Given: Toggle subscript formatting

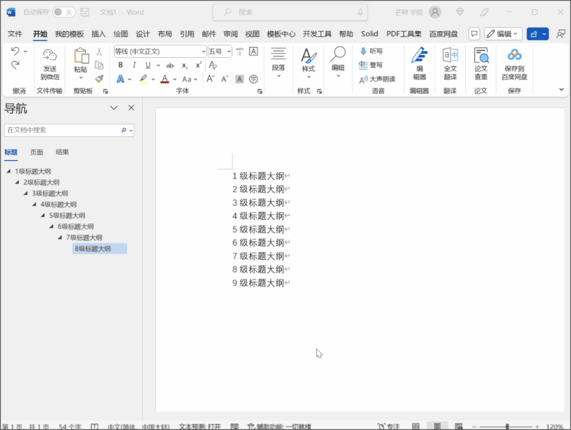Looking at the screenshot, I should 185,66.
